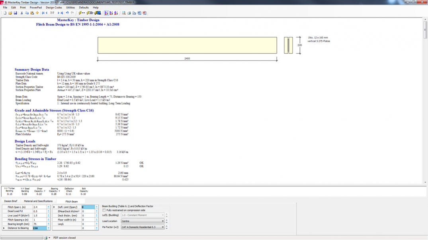Switch to the Design Brief tab
This screenshot has height=240, width=428.
11,201
